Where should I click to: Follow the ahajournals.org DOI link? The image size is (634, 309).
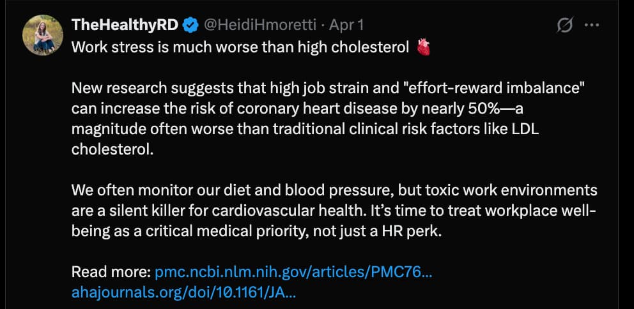pyautogui.click(x=184, y=292)
